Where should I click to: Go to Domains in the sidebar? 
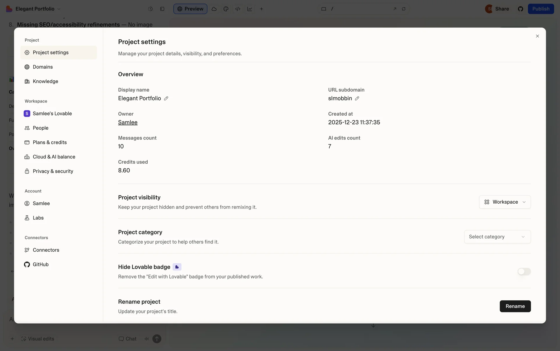[43, 67]
